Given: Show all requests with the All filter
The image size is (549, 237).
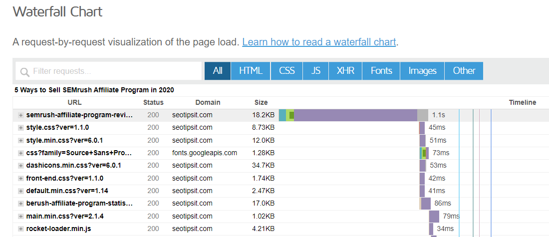Looking at the screenshot, I should (x=218, y=71).
